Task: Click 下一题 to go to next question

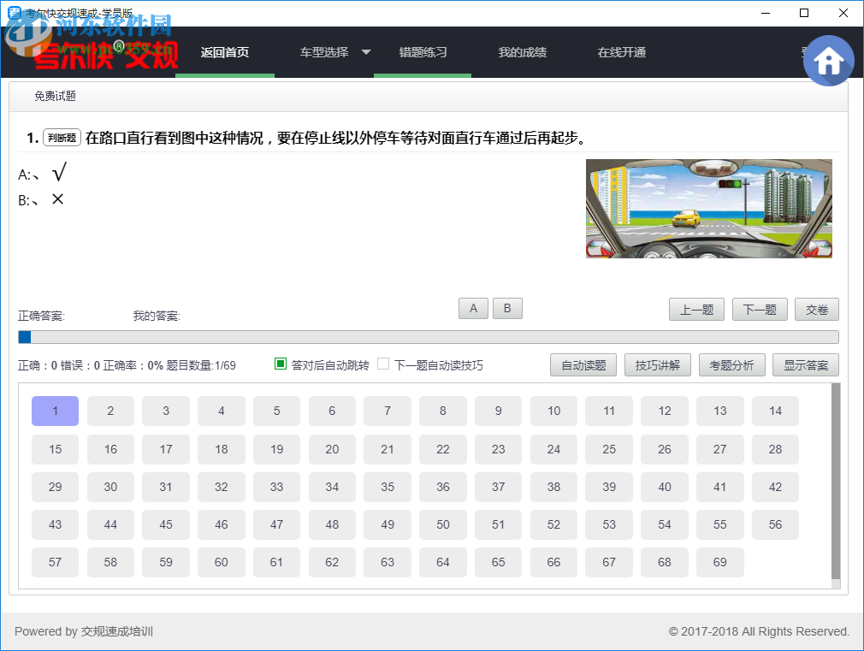Action: tap(759, 309)
